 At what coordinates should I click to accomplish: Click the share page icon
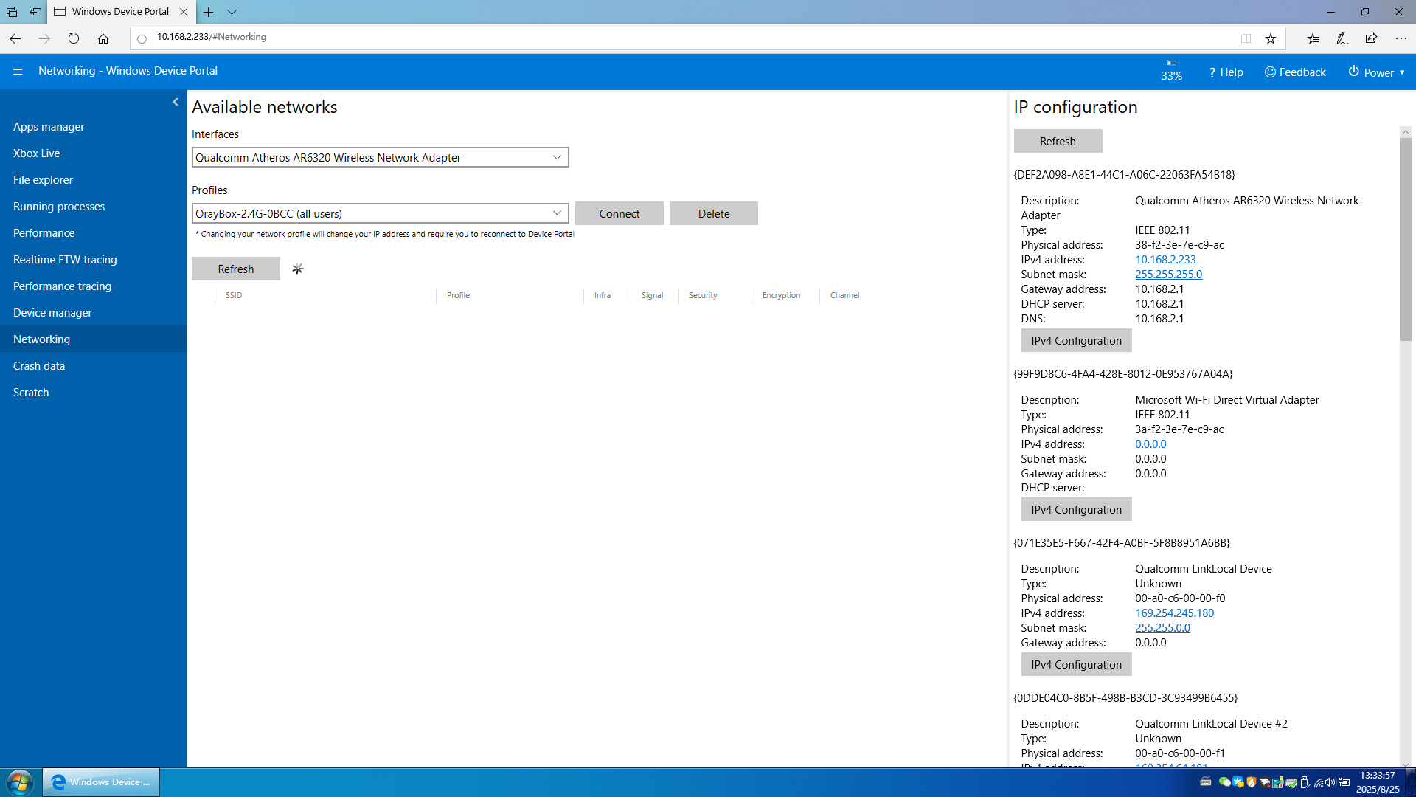coord(1371,38)
